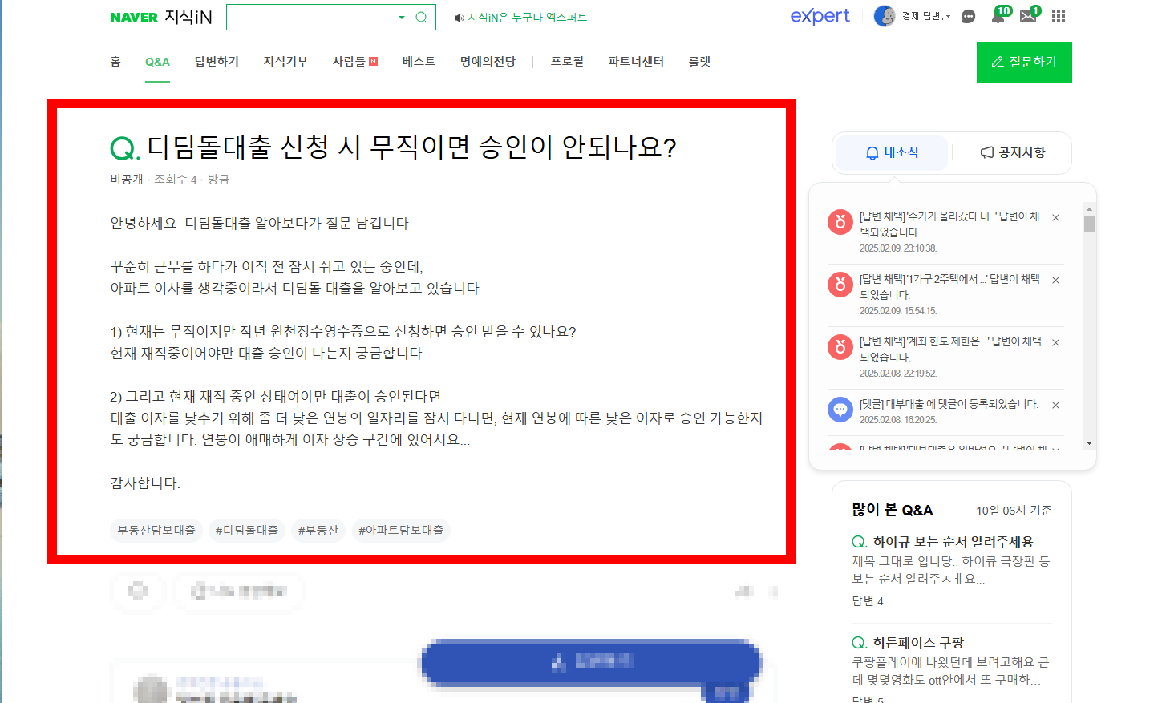This screenshot has width=1166, height=703.
Task: Click the question title '디딤돌대출 신청 시 무직이면'
Action: (x=411, y=147)
